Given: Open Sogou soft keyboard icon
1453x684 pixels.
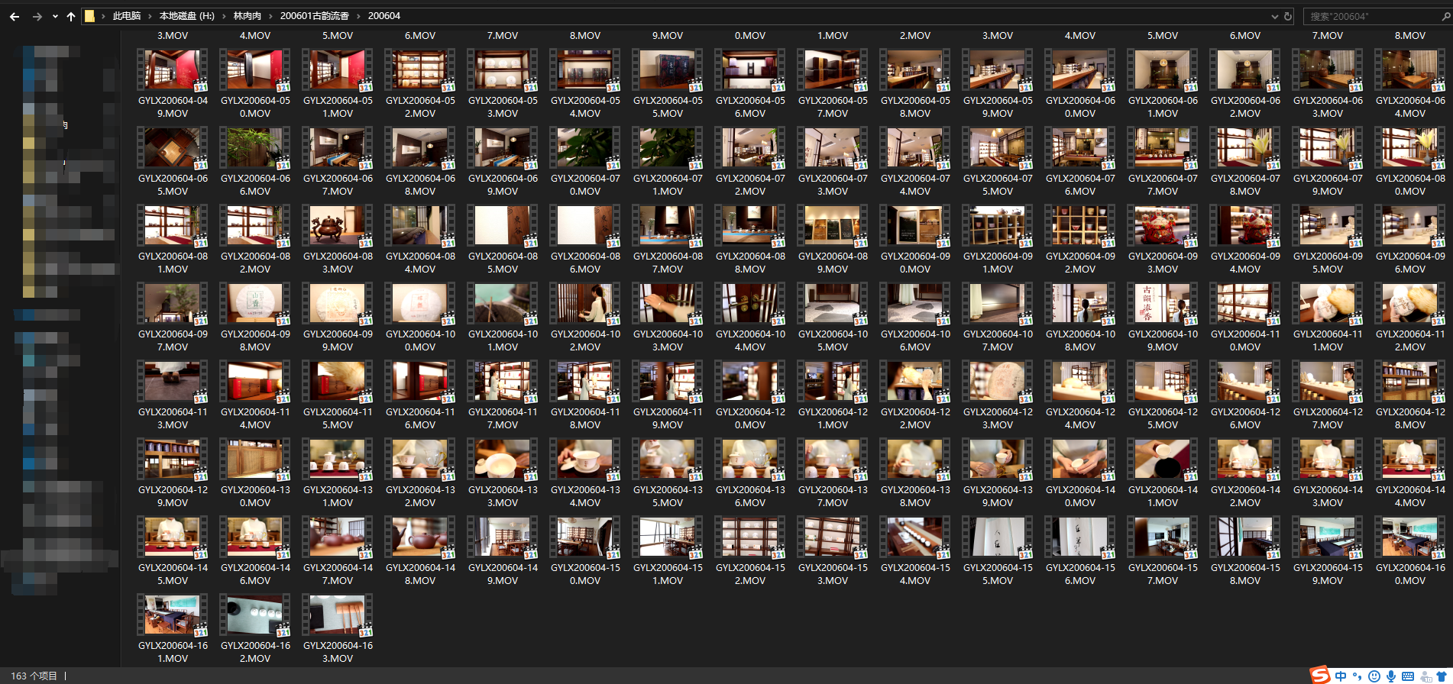Looking at the screenshot, I should pyautogui.click(x=1408, y=676).
